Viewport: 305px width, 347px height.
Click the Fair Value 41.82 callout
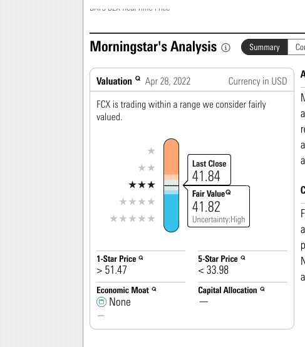click(x=219, y=206)
